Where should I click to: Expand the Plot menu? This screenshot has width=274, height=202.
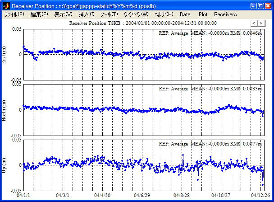(203, 14)
